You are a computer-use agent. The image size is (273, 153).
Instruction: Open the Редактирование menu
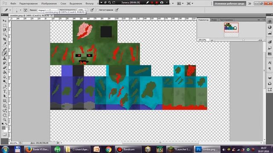point(29,3)
